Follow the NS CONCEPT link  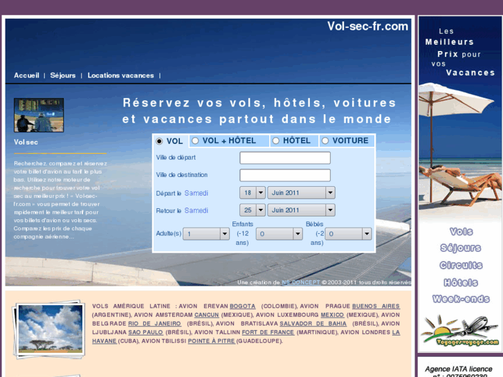pos(300,282)
